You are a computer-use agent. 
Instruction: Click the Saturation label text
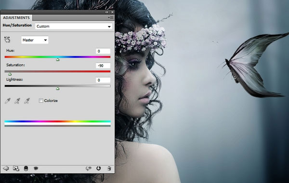click(15, 65)
